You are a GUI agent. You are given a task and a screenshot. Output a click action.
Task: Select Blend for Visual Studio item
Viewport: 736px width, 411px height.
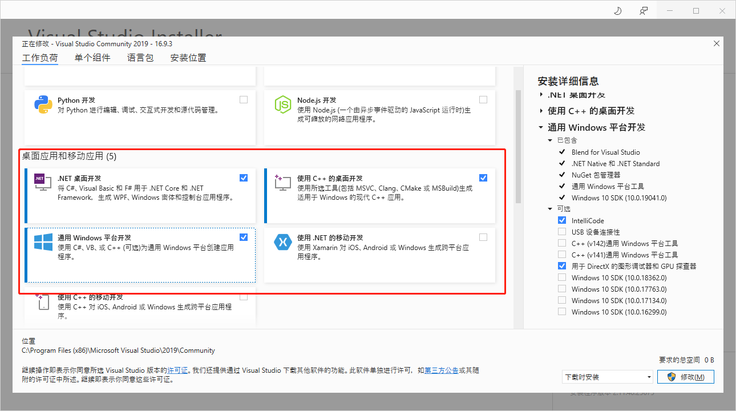(x=606, y=152)
